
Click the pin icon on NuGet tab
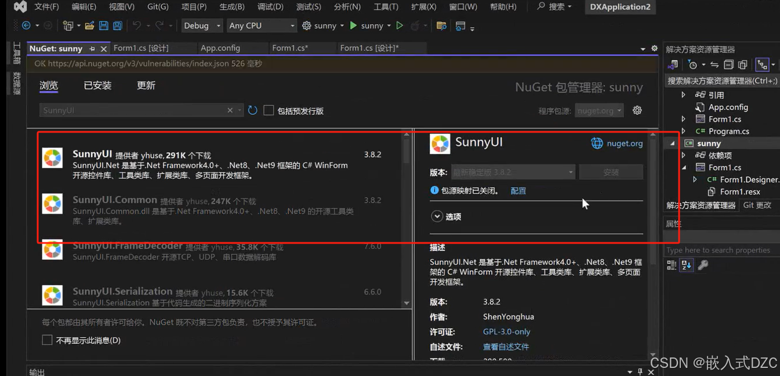(x=92, y=49)
